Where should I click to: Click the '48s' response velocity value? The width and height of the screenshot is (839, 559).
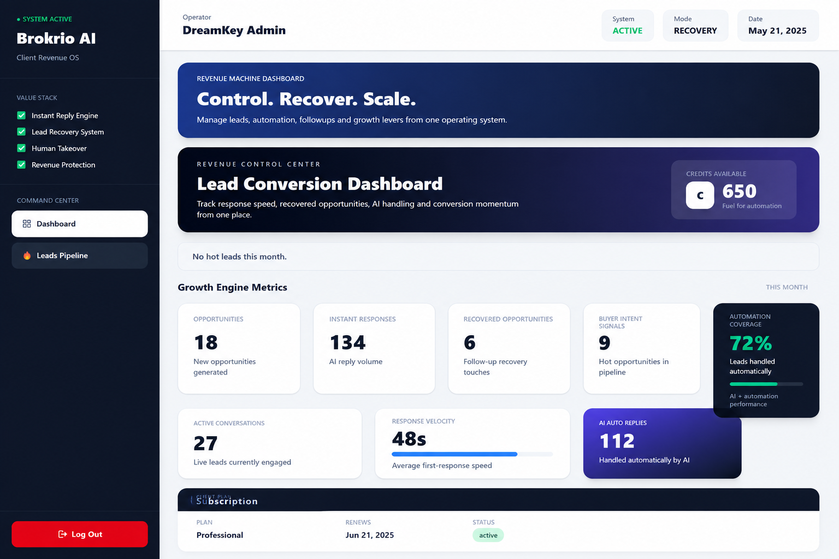coord(409,439)
